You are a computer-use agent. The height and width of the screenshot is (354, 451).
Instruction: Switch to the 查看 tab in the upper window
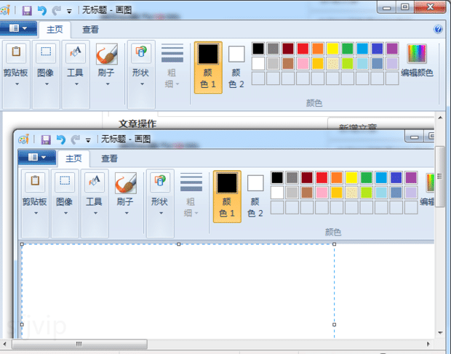coord(90,30)
